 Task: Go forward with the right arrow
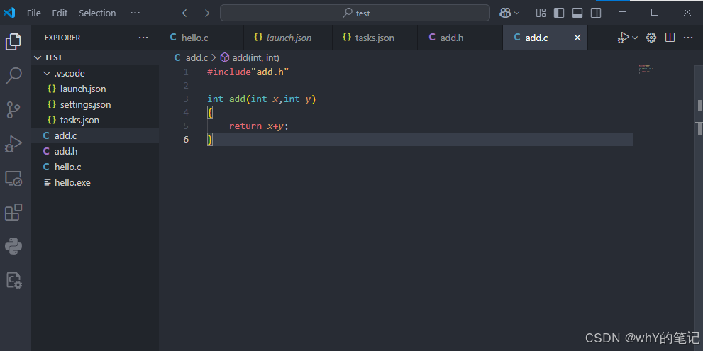205,13
